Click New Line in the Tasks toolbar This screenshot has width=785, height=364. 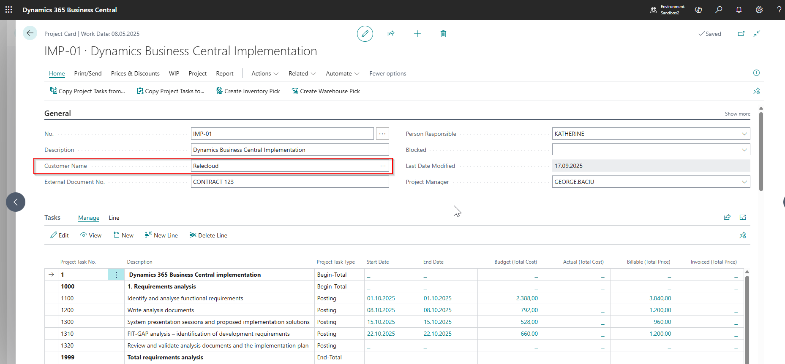pyautogui.click(x=161, y=235)
